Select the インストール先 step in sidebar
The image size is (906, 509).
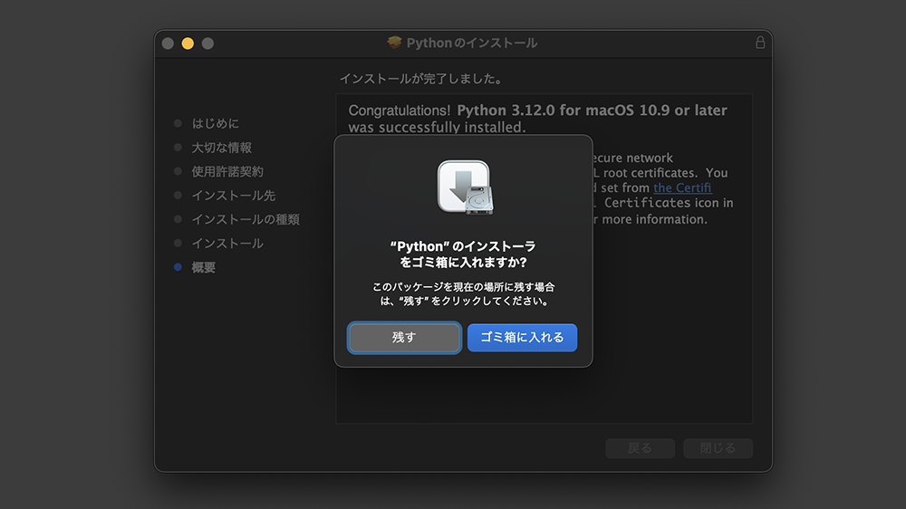(234, 196)
